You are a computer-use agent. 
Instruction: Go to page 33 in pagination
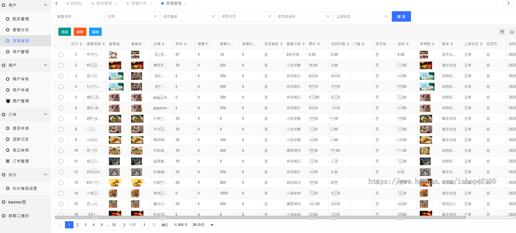pyautogui.click(x=114, y=224)
